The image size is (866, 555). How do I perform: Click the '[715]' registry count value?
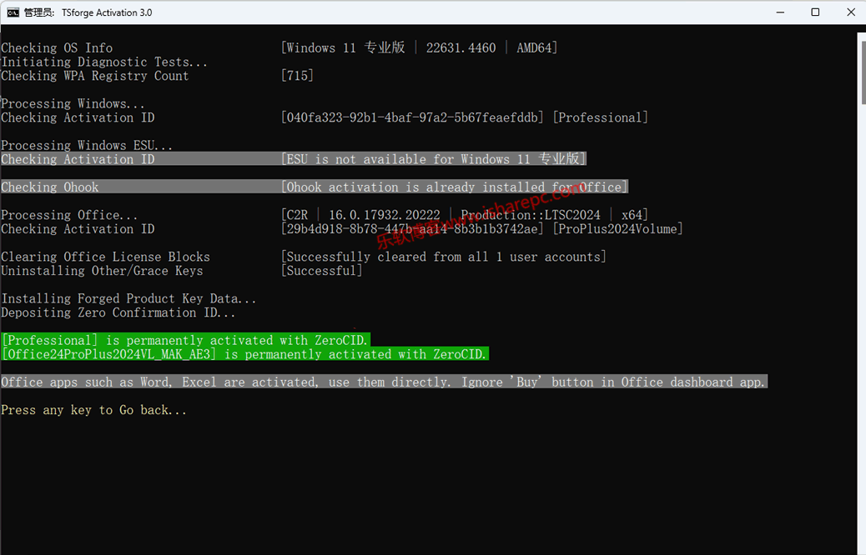(297, 76)
